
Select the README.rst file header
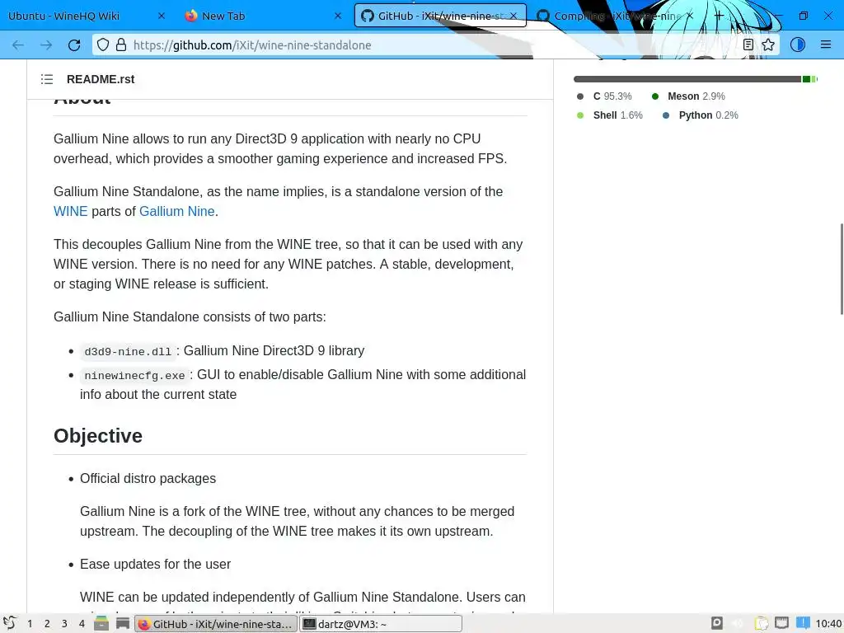(101, 79)
